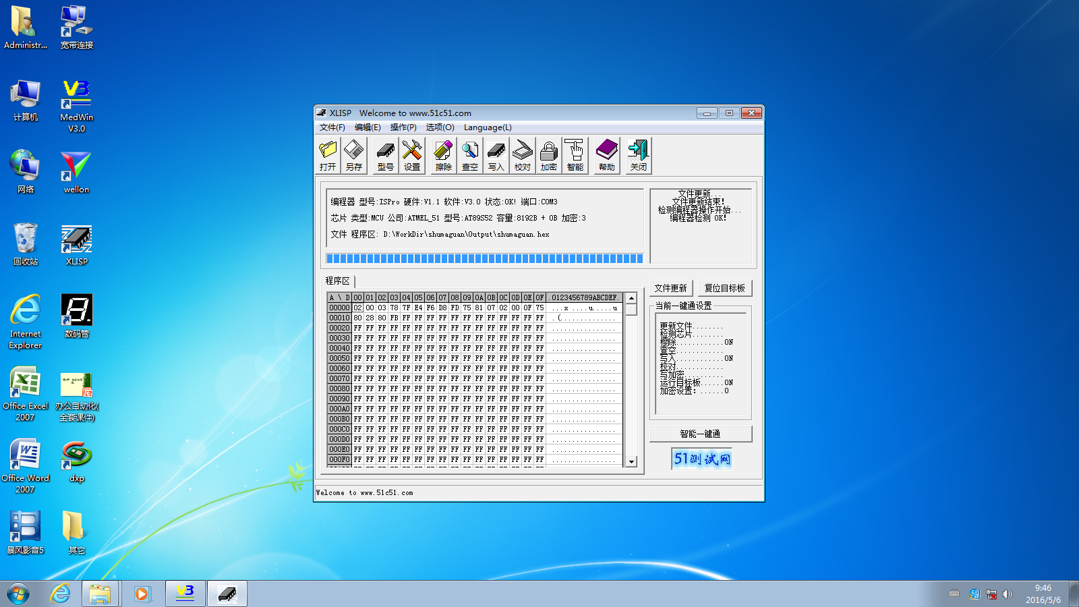Open the 网络 network desktop icon

tap(25, 173)
